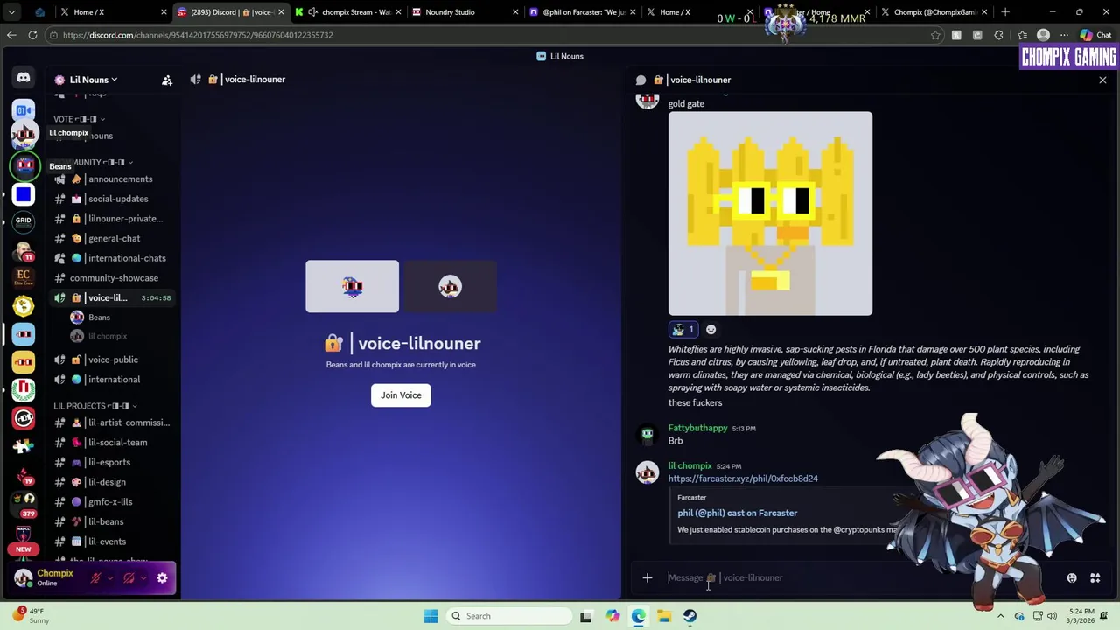1120x630 pixels.
Task: Open user settings gear icon
Action: click(162, 577)
